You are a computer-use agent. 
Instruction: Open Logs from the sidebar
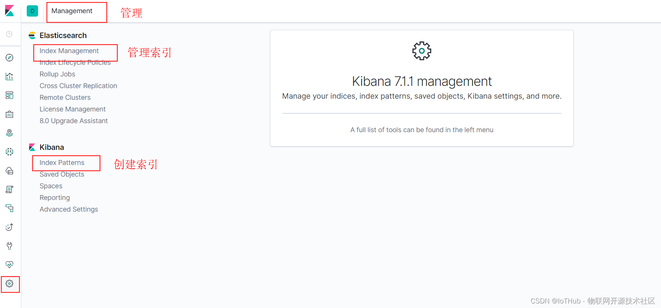click(9, 189)
